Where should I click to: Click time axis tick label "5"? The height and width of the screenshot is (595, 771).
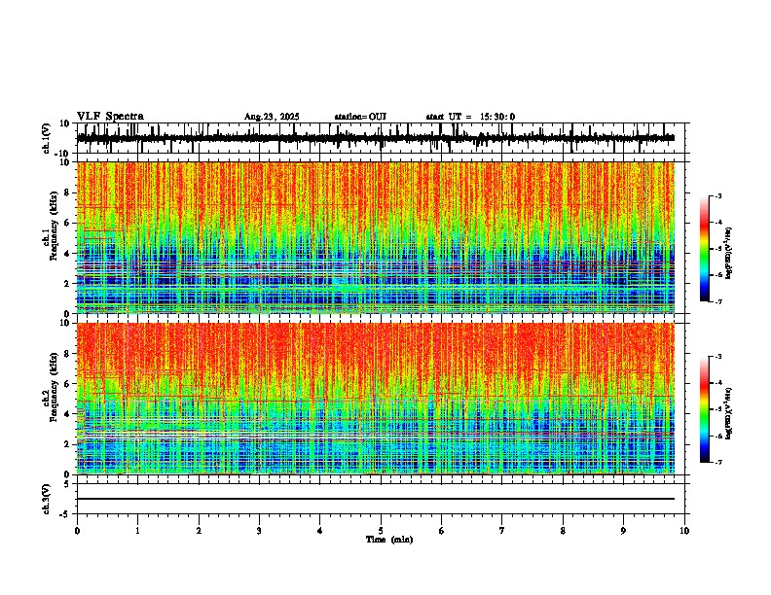pyautogui.click(x=381, y=531)
